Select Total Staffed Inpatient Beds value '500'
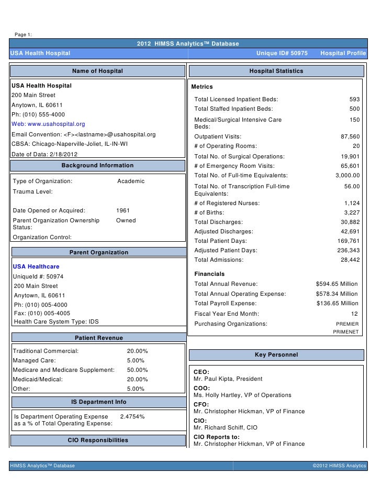Screen dimensions: 381x494 tap(355, 109)
